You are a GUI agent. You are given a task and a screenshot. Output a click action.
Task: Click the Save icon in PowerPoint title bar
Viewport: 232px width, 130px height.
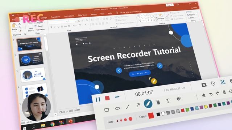(13, 15)
